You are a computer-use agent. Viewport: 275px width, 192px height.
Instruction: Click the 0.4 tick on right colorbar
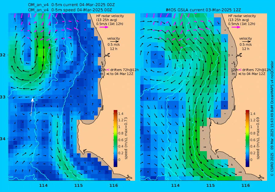pos(253,146)
